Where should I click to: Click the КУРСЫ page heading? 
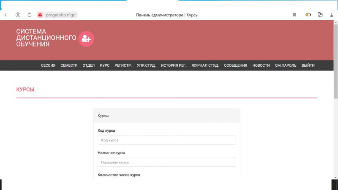(x=25, y=90)
